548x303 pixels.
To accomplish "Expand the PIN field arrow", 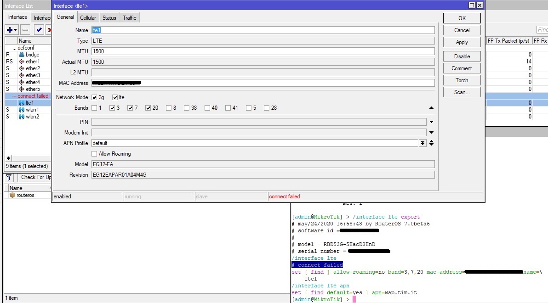I will click(x=431, y=122).
